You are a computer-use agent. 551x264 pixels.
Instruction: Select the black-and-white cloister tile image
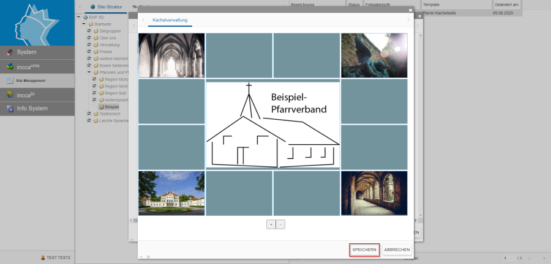(x=171, y=55)
